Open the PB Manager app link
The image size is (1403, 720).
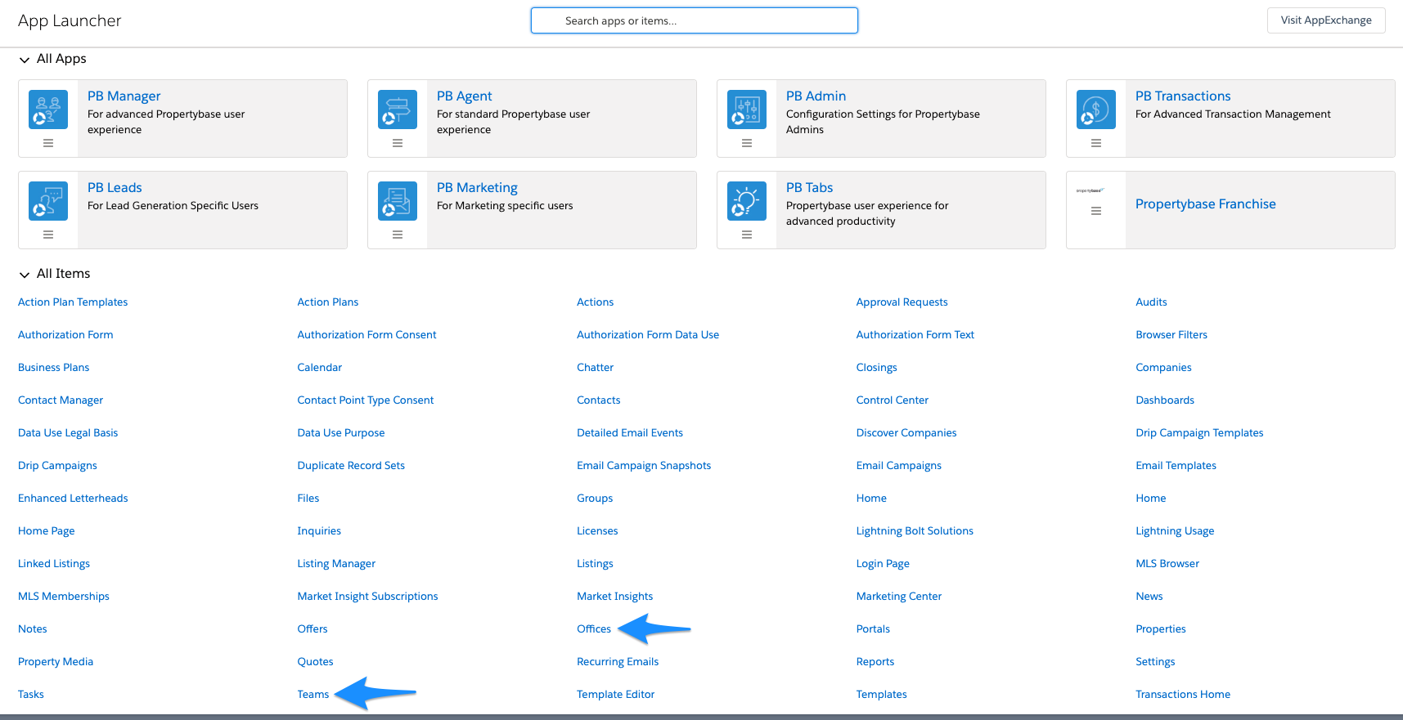point(124,96)
